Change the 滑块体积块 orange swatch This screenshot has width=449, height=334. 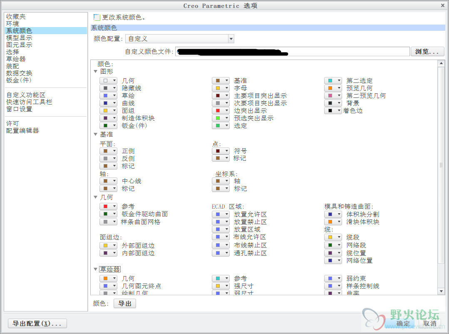[x=333, y=222]
